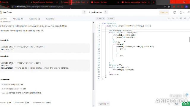Click the format code braces icon
190x107 pixels.
173,18
